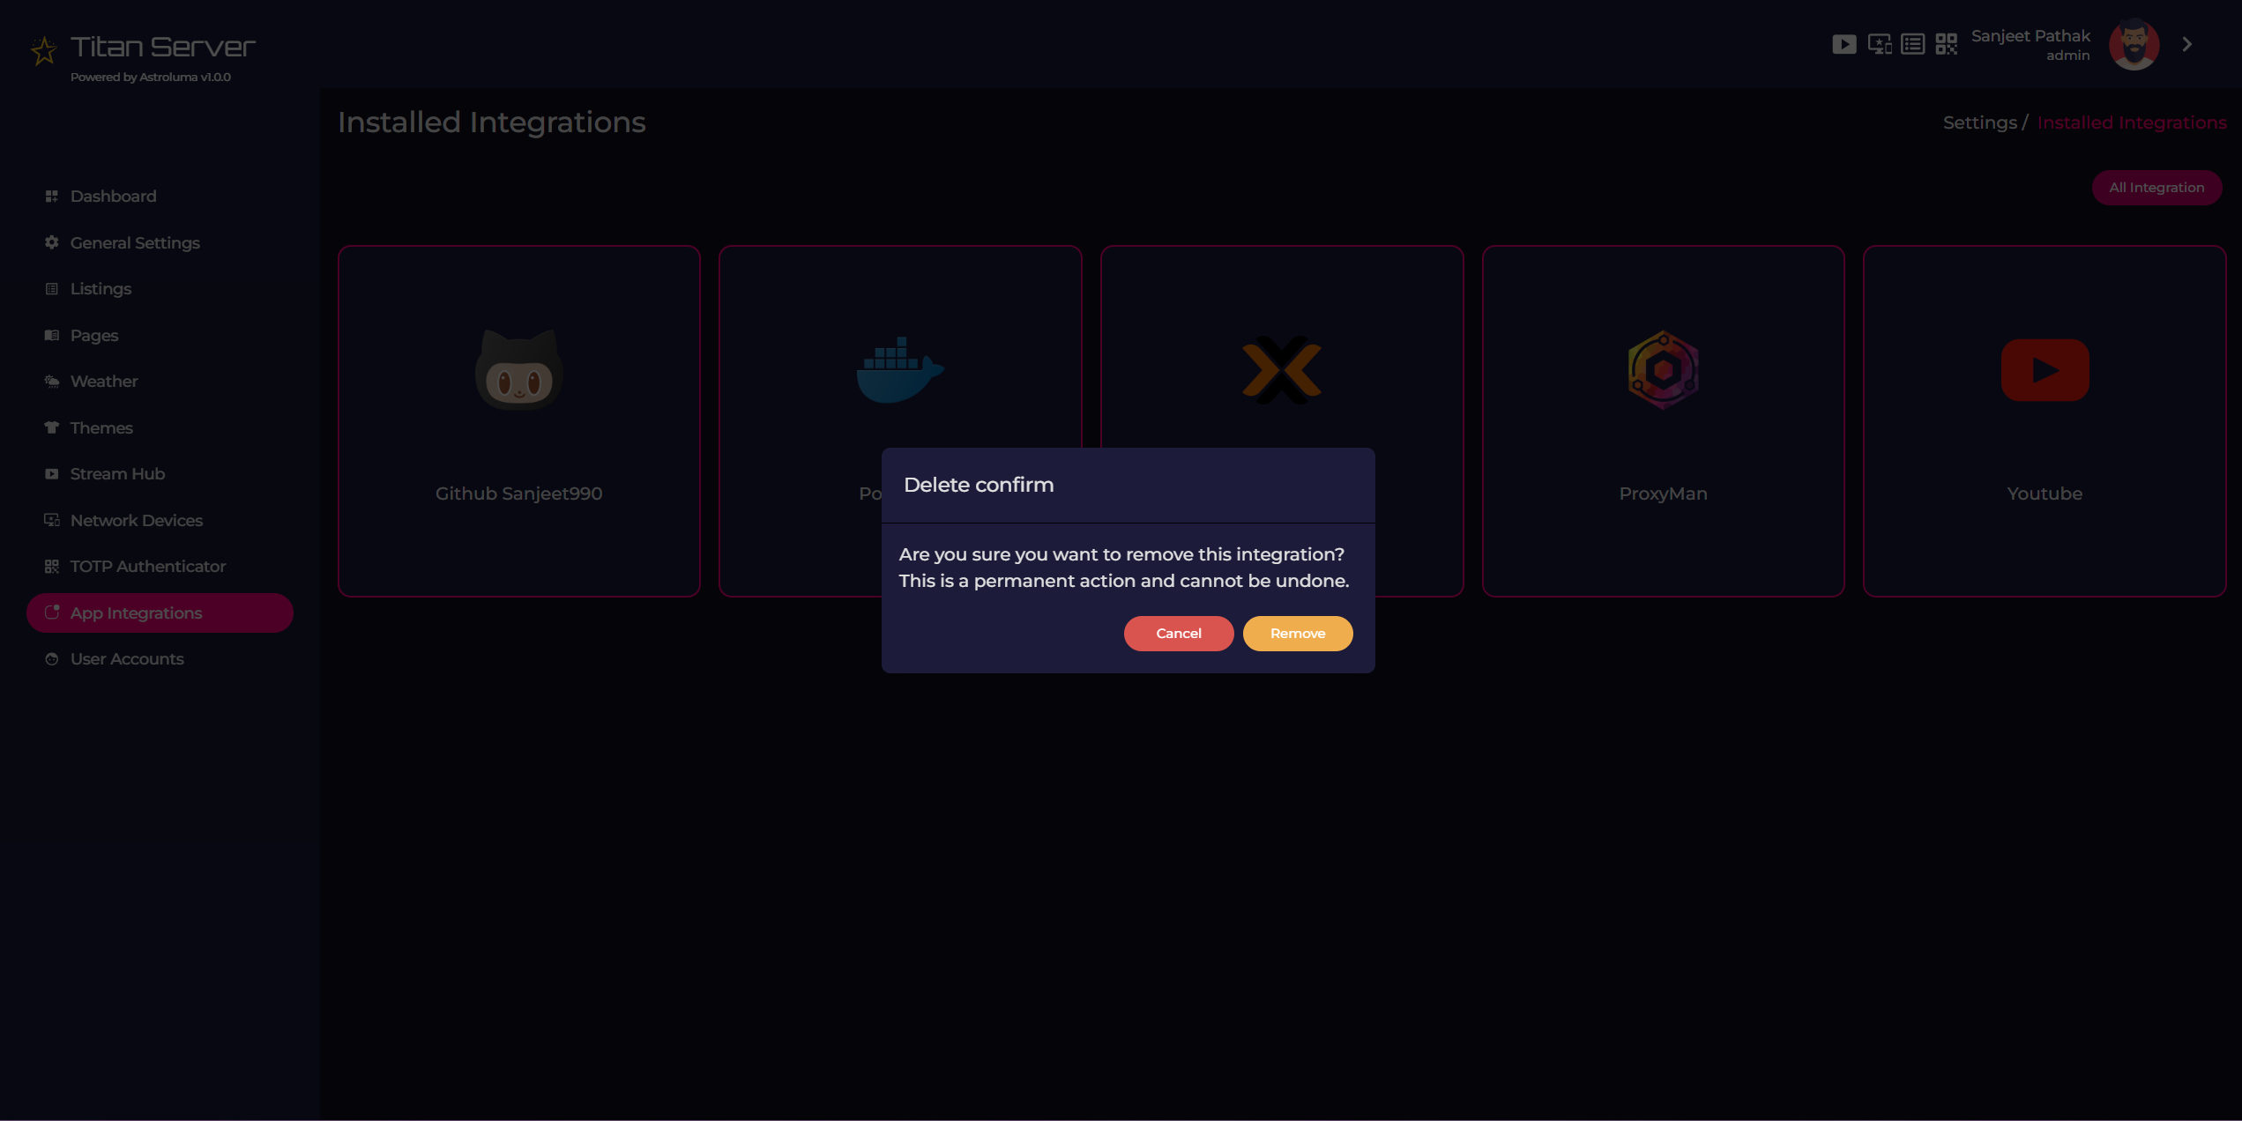Cancel the delete confirmation dialog
This screenshot has height=1121, width=2242.
pos(1178,633)
